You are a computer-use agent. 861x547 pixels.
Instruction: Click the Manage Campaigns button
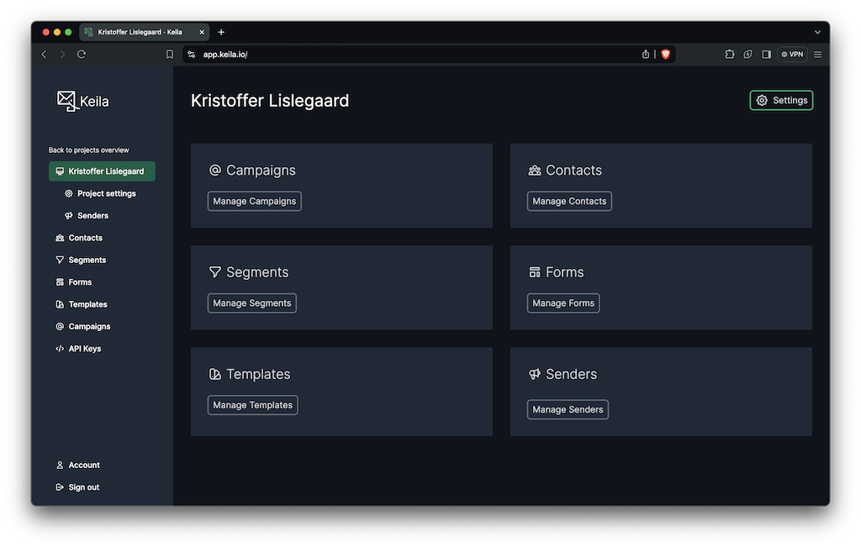pyautogui.click(x=254, y=202)
